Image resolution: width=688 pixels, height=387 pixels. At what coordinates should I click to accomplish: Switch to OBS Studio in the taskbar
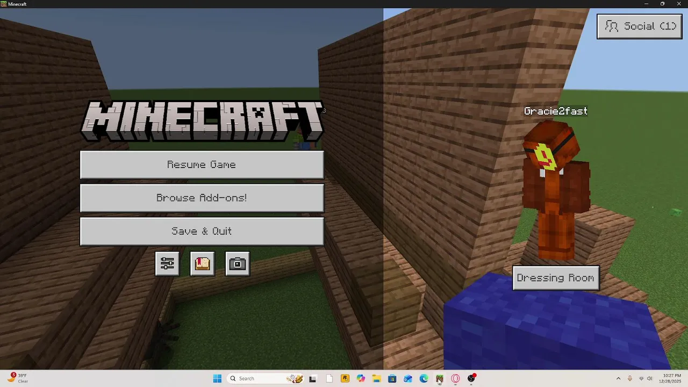point(471,378)
